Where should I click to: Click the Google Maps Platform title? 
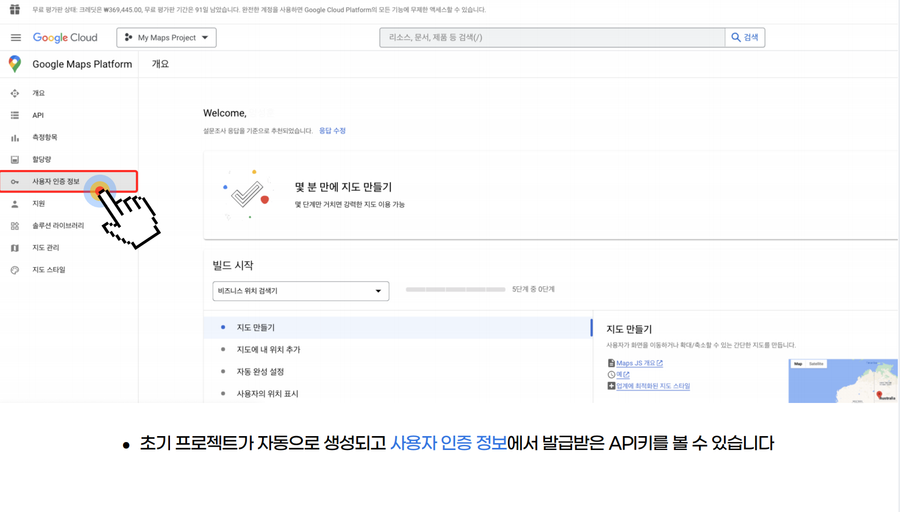(x=82, y=64)
